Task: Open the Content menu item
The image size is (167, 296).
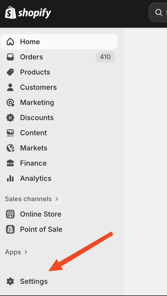Action: (33, 133)
